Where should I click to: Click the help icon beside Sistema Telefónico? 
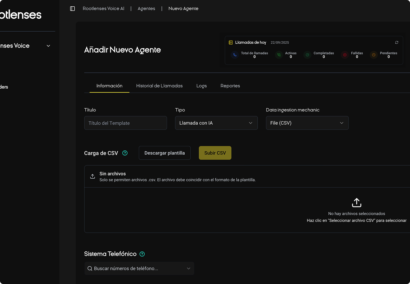(x=142, y=254)
